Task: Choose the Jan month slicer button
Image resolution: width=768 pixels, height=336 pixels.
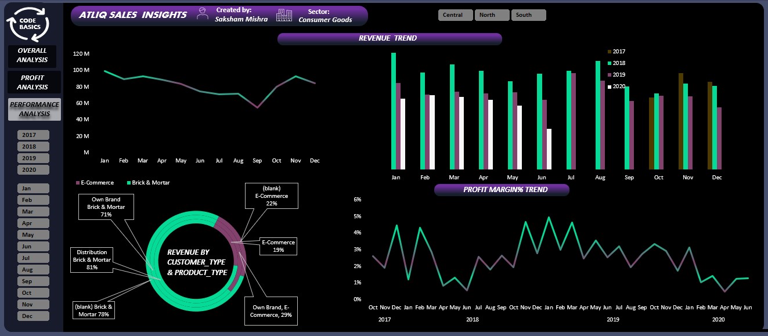Action: tap(33, 189)
